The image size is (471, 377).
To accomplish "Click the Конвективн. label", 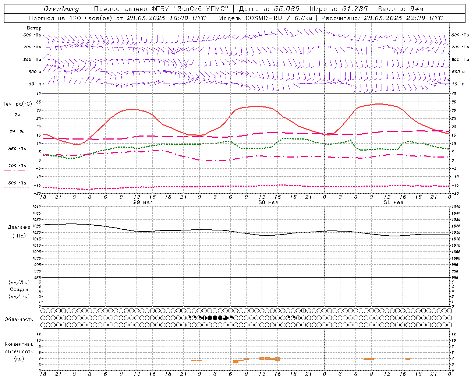I will tap(19, 344).
